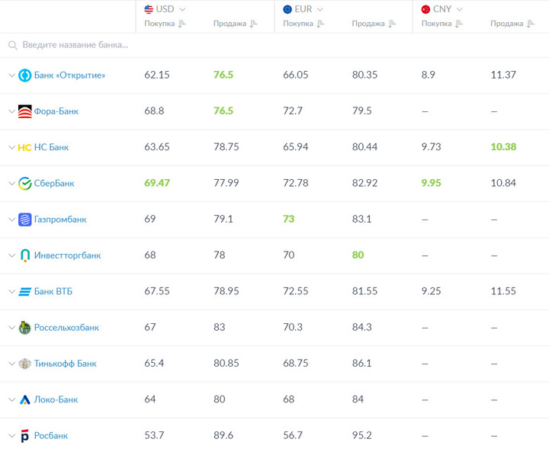Expand the Банк ВТБ row

[x=11, y=292]
